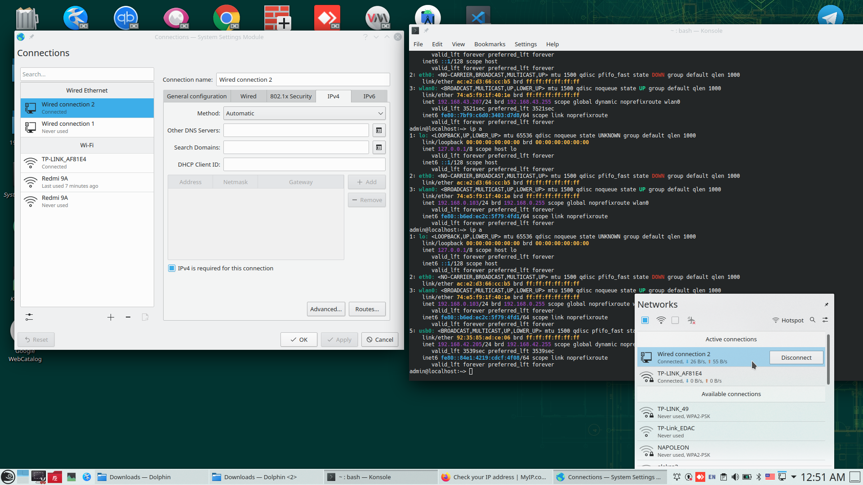
Task: Open network configuration sliders icon in Networks panel
Action: [x=825, y=320]
